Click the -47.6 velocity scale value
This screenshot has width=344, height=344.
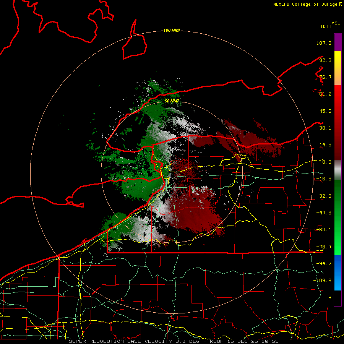tap(324, 213)
